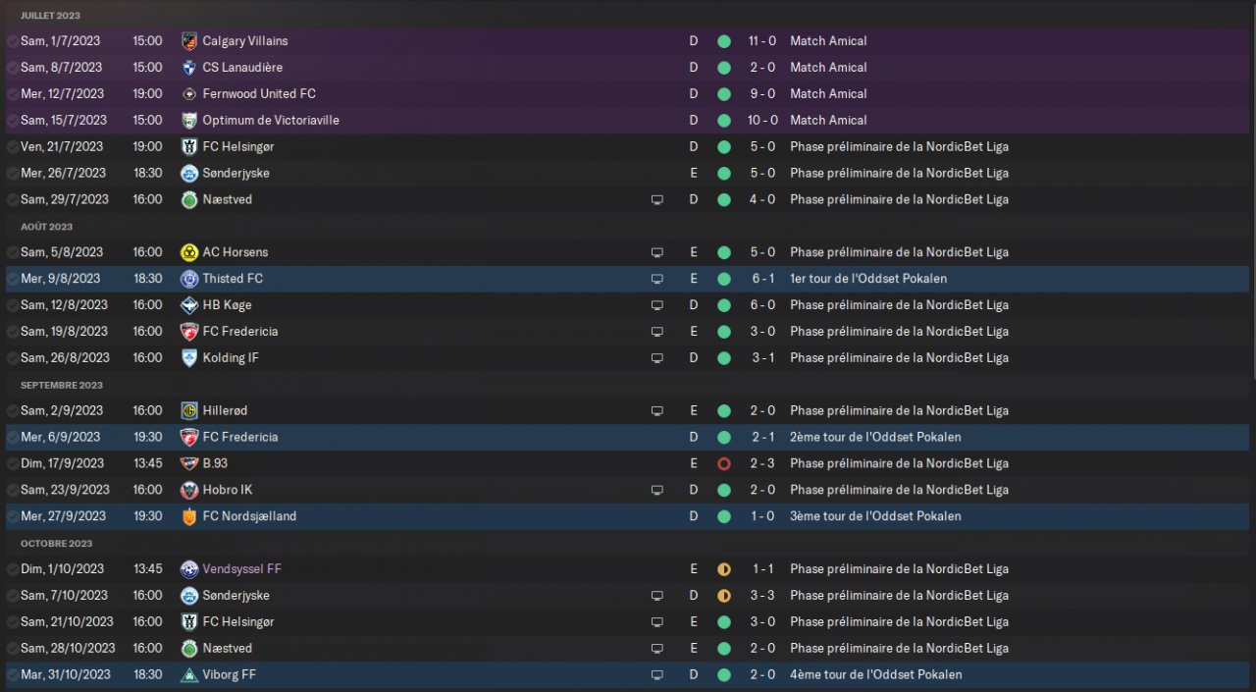Click Match Amical on the CS Lanaudière row
Screen dimensions: 1256x692
[x=828, y=68]
